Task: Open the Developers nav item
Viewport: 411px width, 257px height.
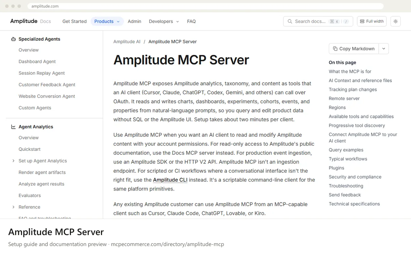Action: (x=164, y=21)
